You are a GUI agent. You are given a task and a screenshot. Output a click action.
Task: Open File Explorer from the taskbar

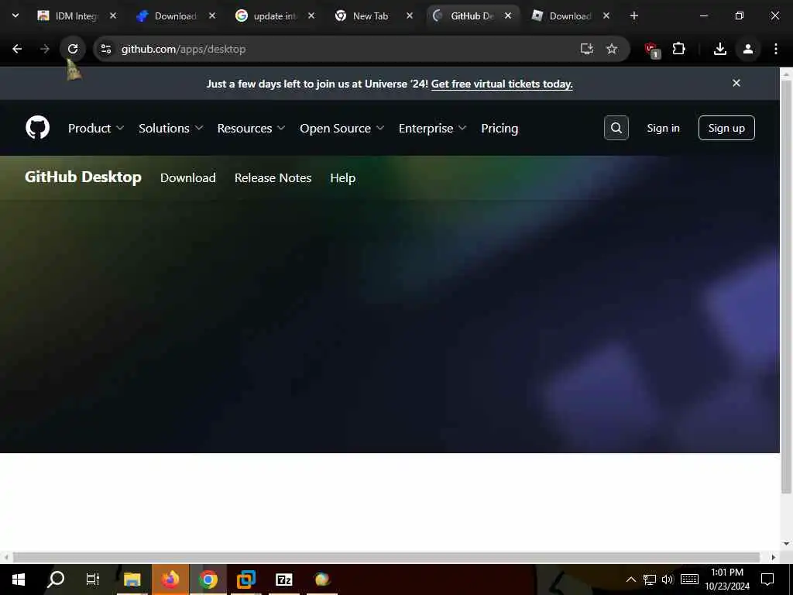(132, 580)
